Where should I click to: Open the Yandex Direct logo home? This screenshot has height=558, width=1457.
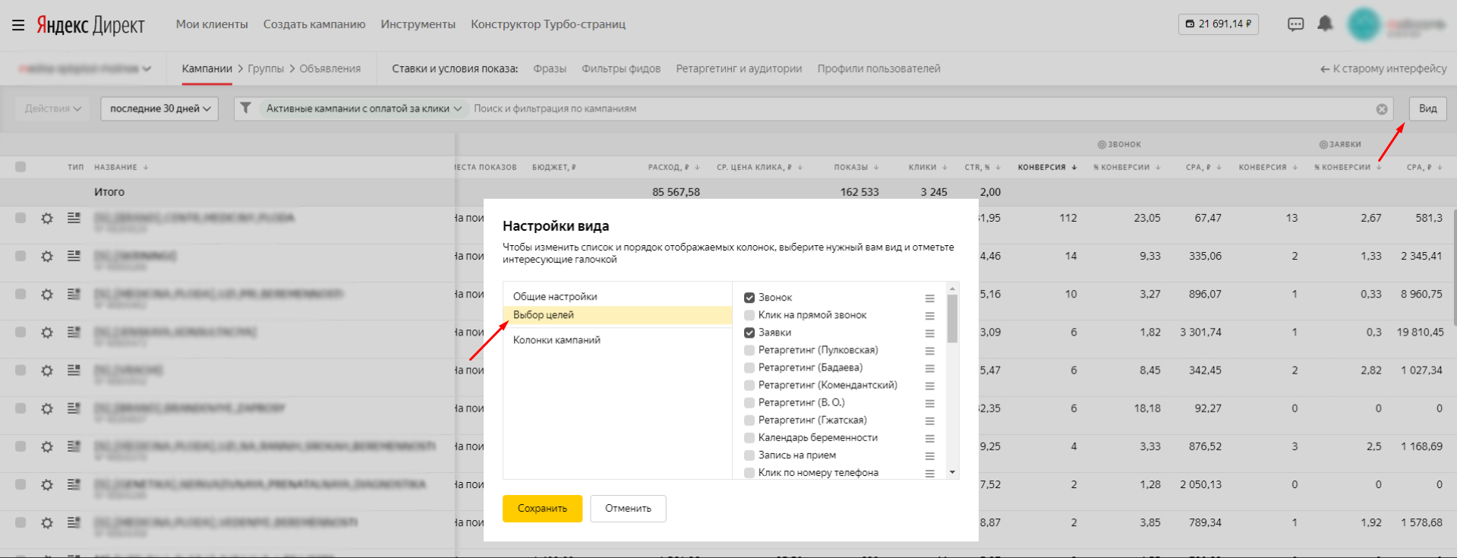tap(90, 25)
